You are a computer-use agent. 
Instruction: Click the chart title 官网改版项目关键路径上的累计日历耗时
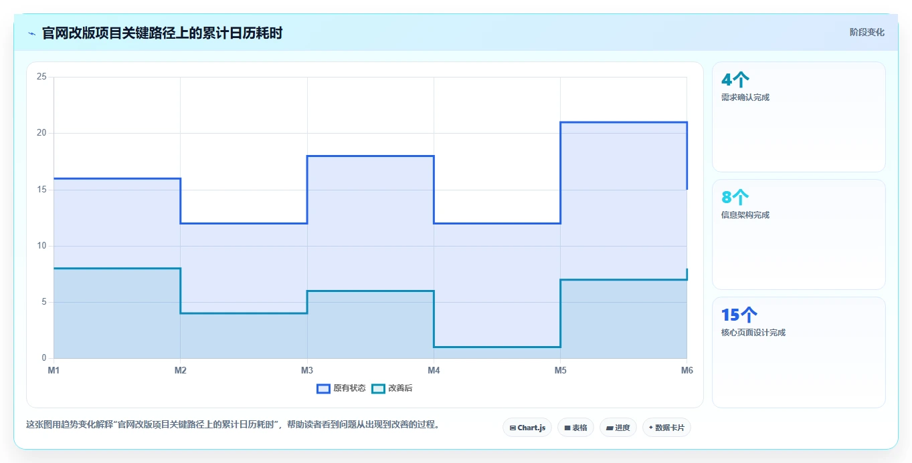point(162,33)
